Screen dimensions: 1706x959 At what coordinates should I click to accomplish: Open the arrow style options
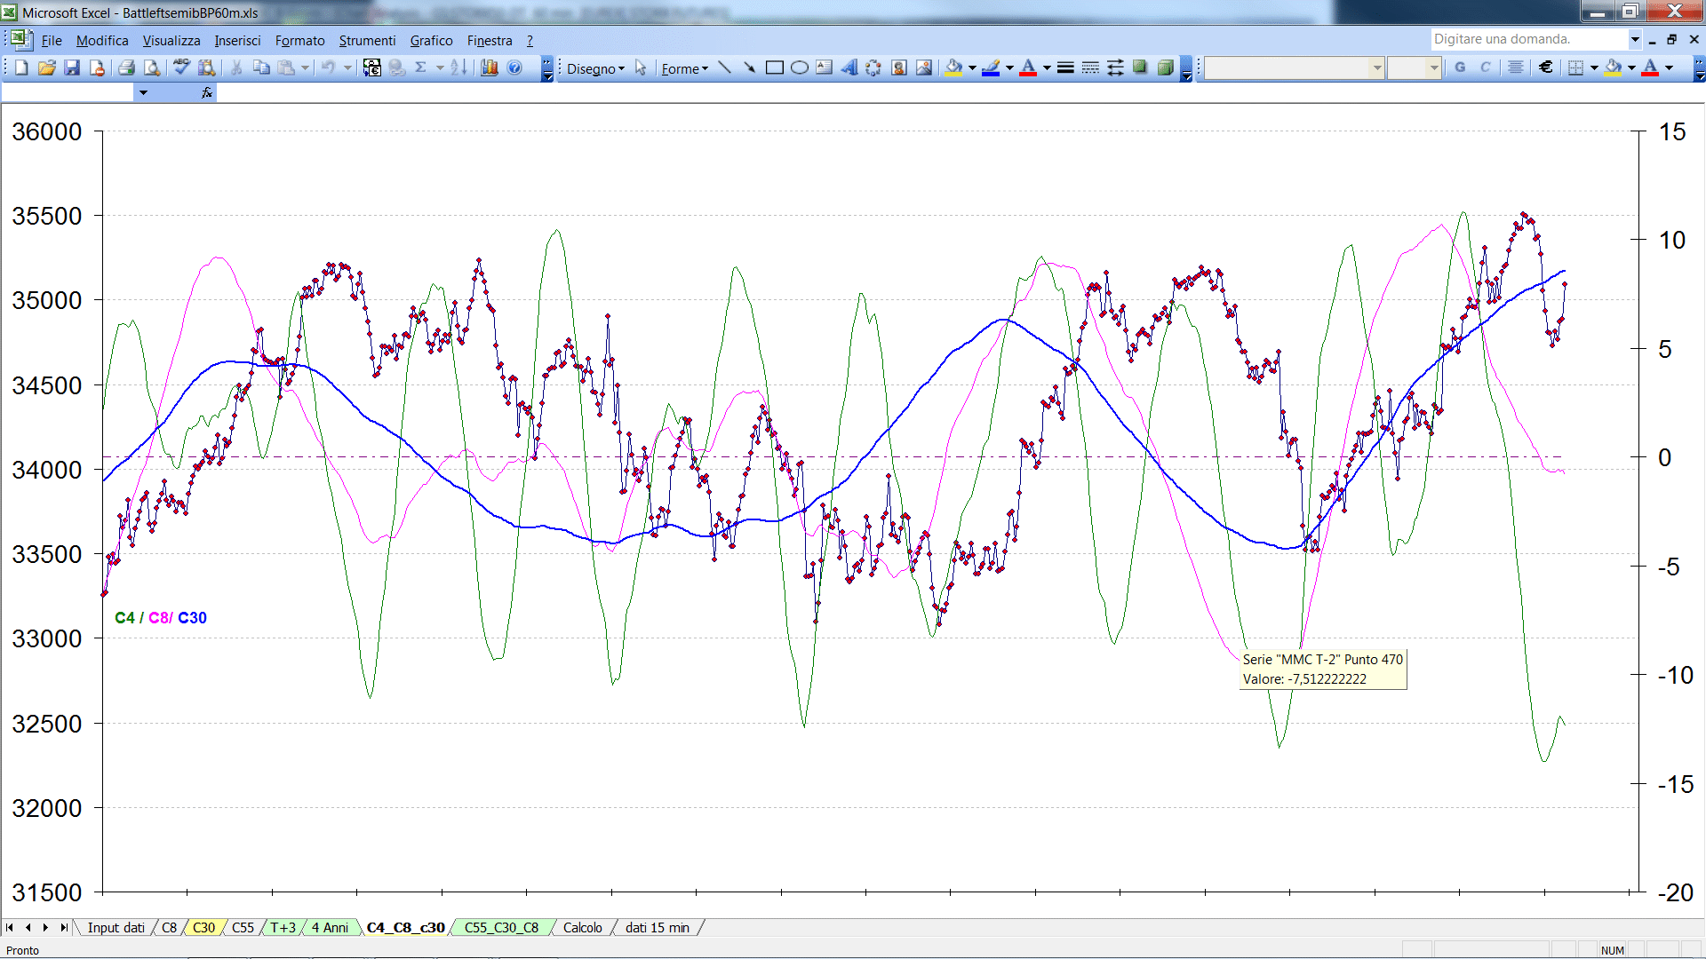tap(1115, 67)
